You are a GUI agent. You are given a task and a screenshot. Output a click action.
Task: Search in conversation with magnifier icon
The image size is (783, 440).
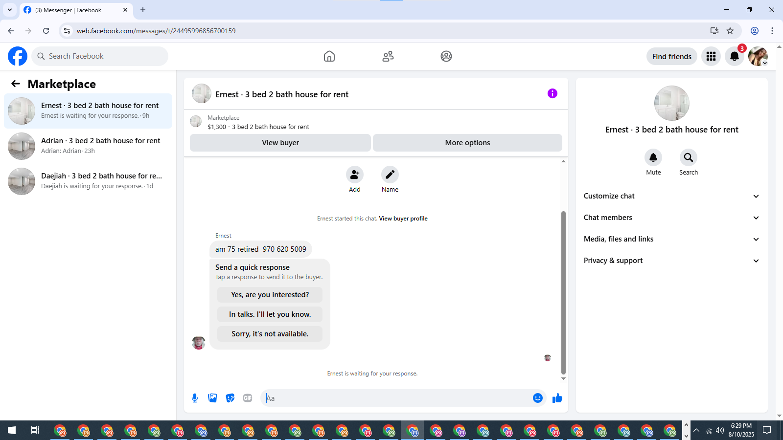[x=689, y=157]
